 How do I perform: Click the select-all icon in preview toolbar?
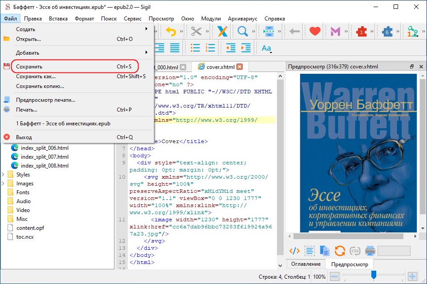[x=309, y=251]
